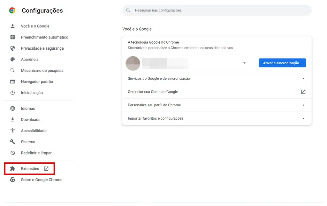Image resolution: width=327 pixels, height=206 pixels.
Task: Click the Downloads arrow icon
Action: (12, 119)
